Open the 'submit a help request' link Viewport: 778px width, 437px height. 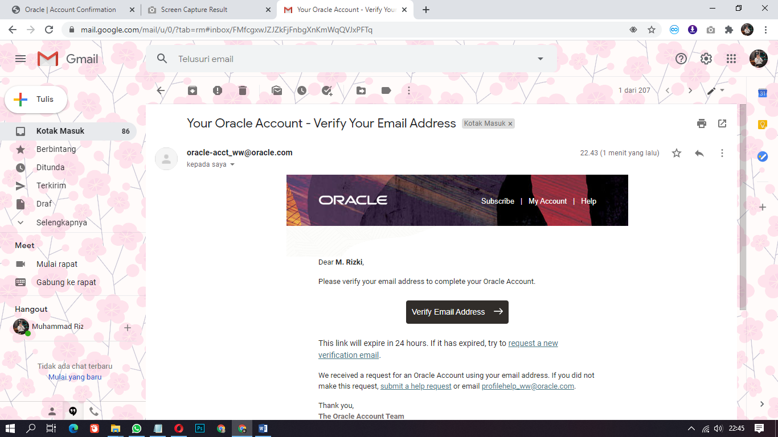(x=416, y=386)
